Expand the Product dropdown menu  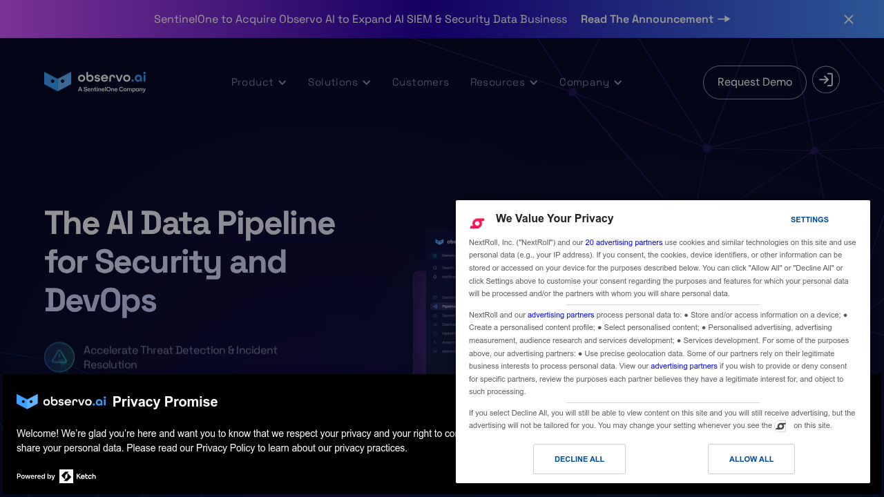pyautogui.click(x=258, y=82)
